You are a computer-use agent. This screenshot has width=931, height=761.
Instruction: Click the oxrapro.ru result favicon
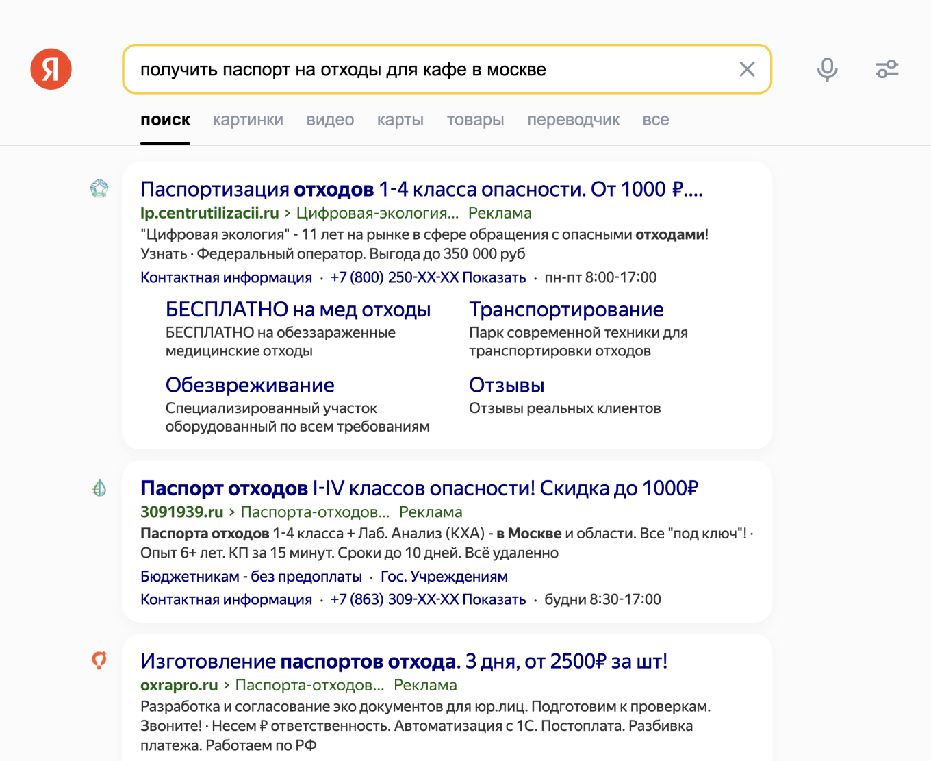click(99, 660)
